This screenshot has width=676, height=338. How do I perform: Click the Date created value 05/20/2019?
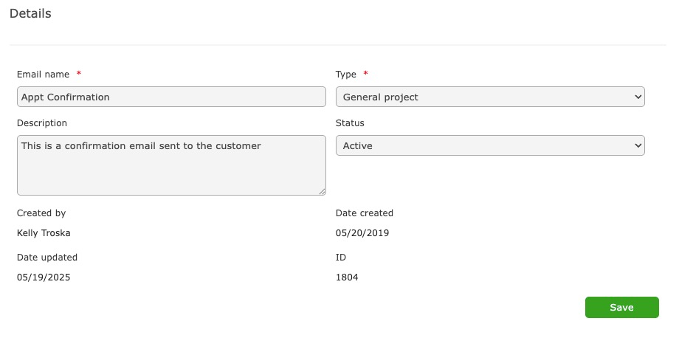[x=362, y=233]
